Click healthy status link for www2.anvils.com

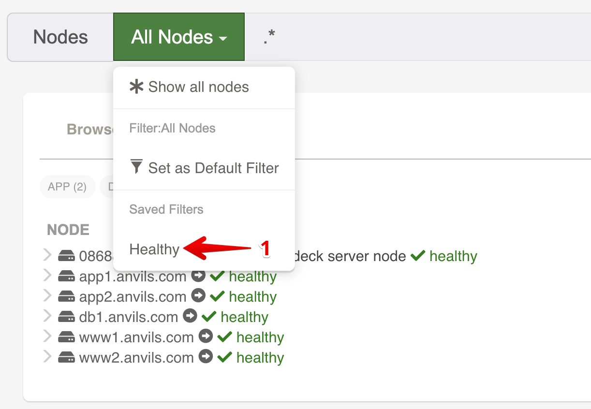point(260,357)
